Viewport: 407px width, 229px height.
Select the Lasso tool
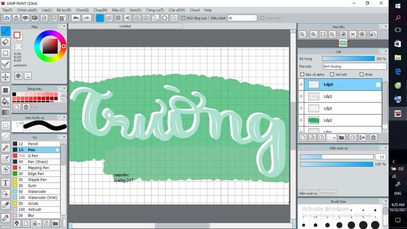click(6, 137)
